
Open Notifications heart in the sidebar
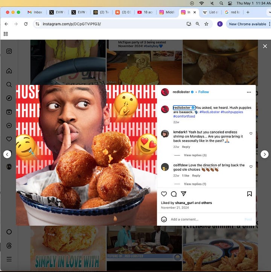(x=9, y=139)
